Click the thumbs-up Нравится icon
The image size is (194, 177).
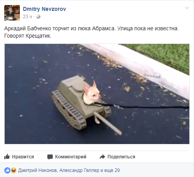(7, 156)
